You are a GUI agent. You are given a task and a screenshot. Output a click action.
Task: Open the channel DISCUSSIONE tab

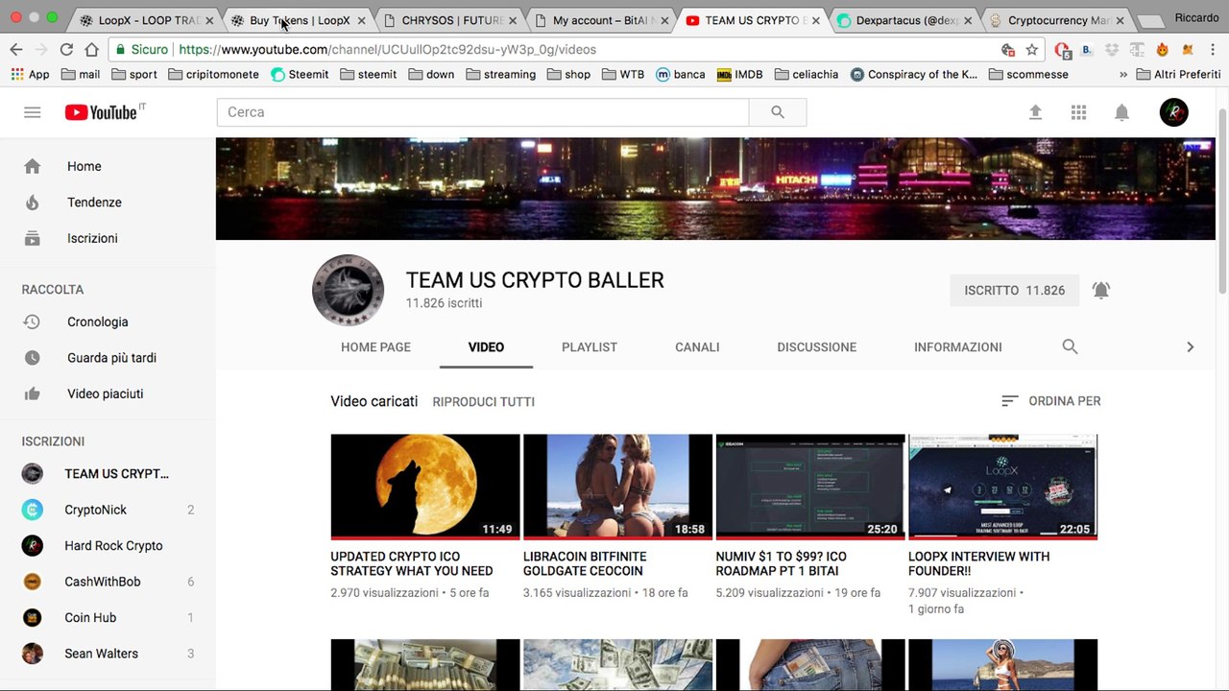(817, 347)
